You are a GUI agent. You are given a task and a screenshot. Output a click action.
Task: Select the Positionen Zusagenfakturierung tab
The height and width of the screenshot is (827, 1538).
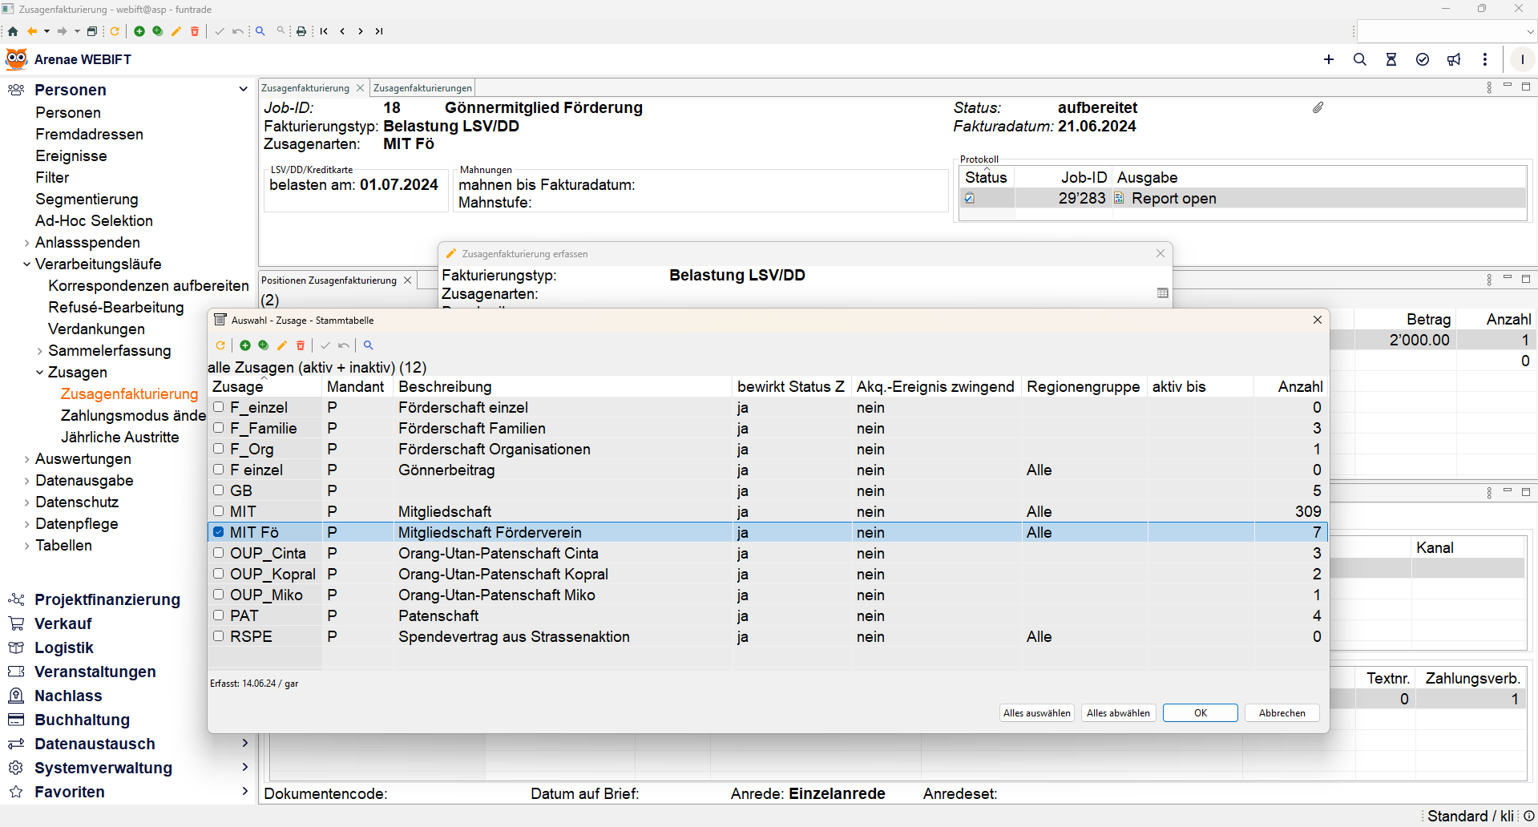pyautogui.click(x=329, y=280)
